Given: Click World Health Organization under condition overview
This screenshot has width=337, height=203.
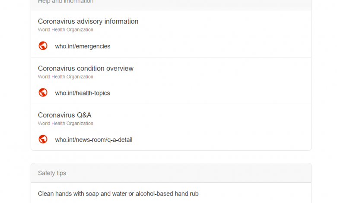Looking at the screenshot, I should coord(66,77).
